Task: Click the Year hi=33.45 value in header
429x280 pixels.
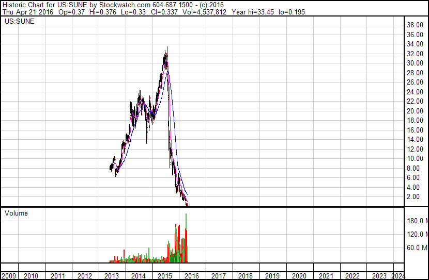Action: 253,12
